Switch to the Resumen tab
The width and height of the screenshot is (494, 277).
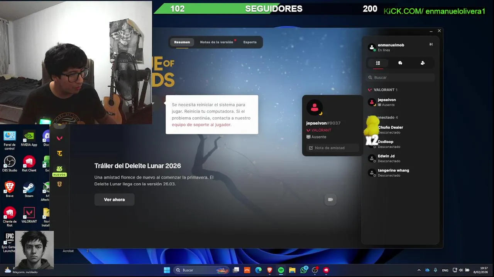[x=182, y=42]
